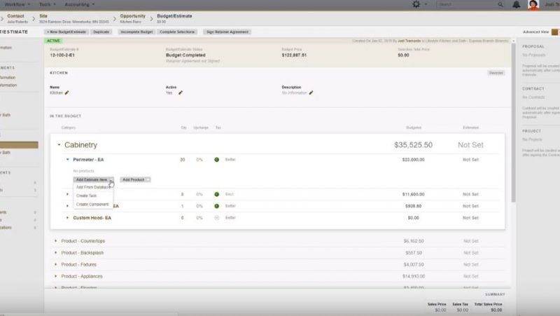The image size is (560, 316).
Task: Choose Add From Database menu option
Action: pyautogui.click(x=92, y=188)
